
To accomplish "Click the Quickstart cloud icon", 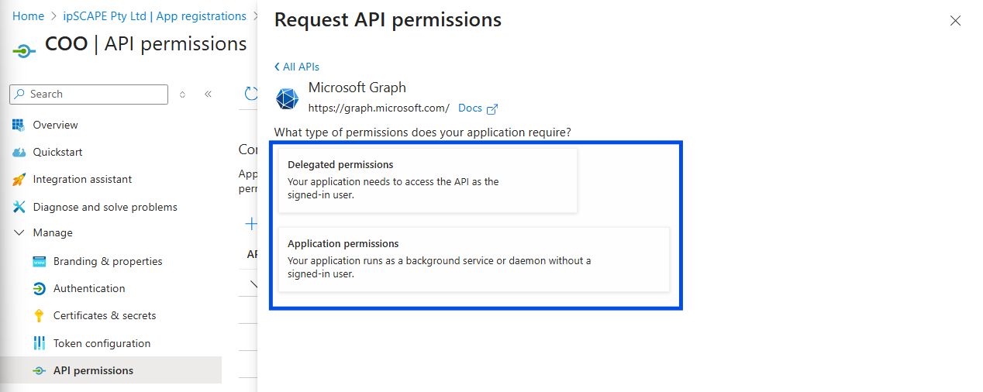I will (19, 153).
